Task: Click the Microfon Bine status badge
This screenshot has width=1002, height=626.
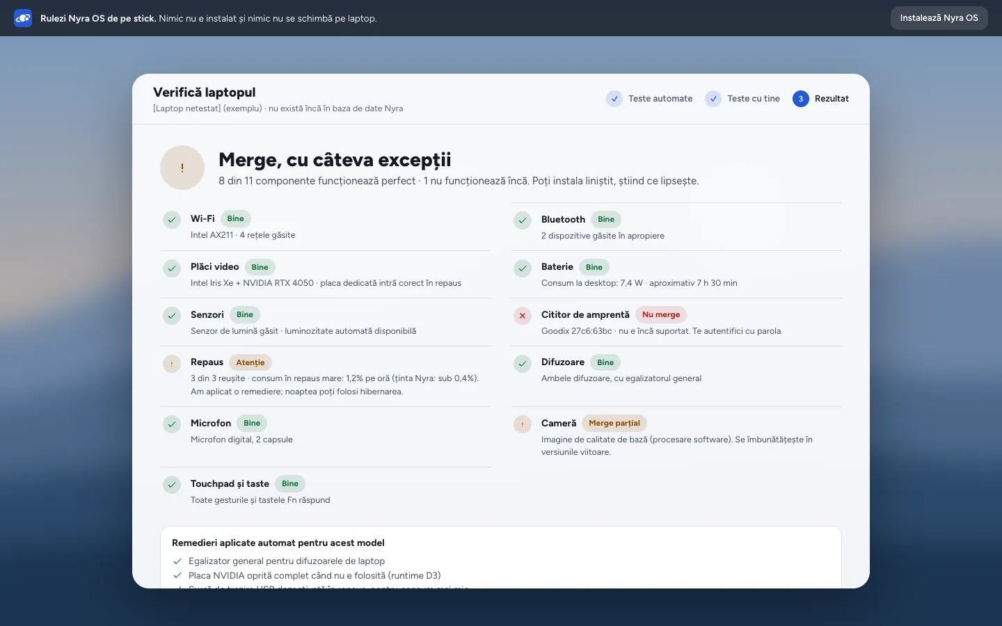Action: [x=252, y=423]
